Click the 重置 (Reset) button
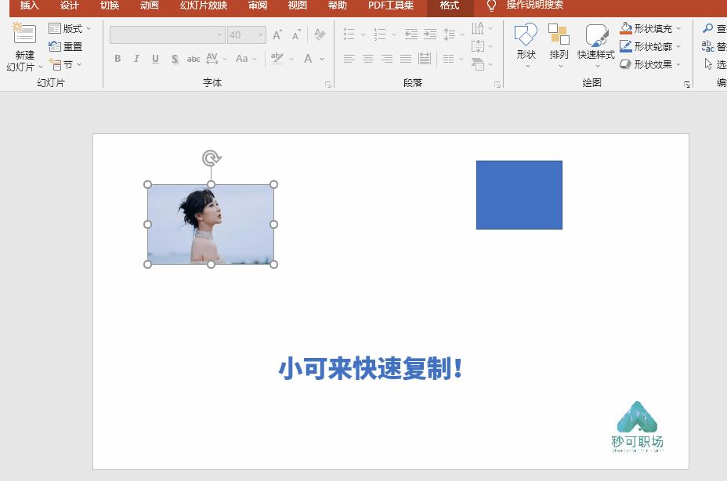Screen dimensions: 727x481 [x=67, y=47]
